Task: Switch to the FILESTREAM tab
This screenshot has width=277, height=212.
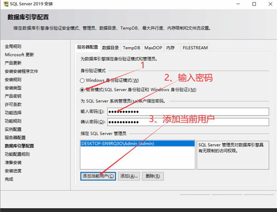Action: point(194,47)
